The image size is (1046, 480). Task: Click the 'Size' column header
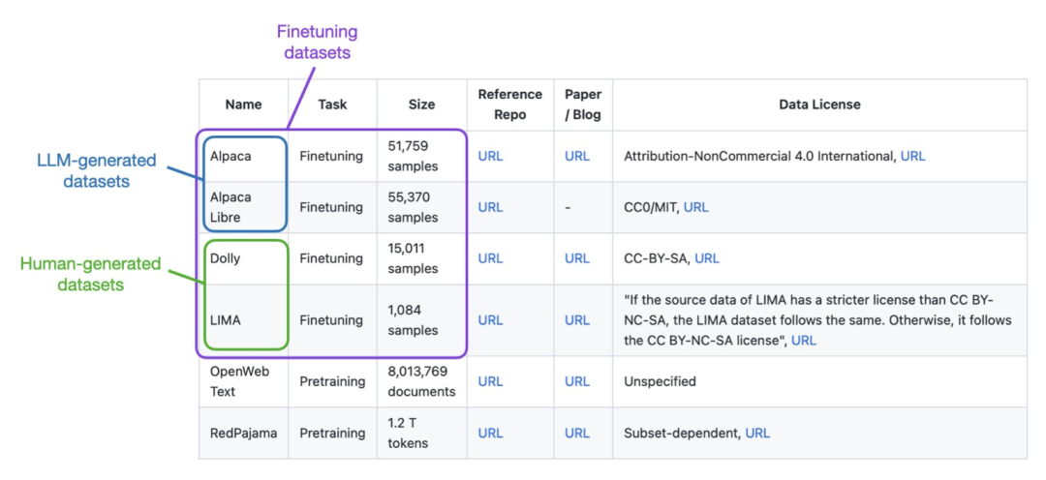tap(421, 105)
